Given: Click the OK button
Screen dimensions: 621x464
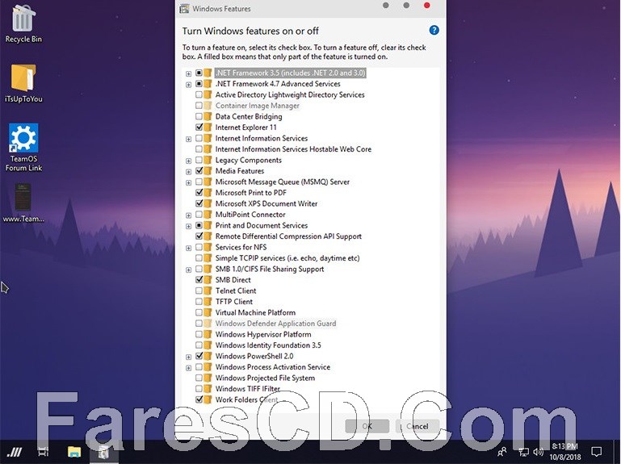Looking at the screenshot, I should (367, 426).
